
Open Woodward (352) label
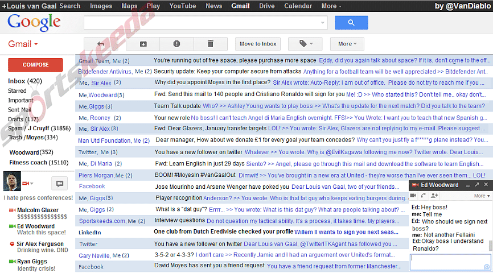31,152
